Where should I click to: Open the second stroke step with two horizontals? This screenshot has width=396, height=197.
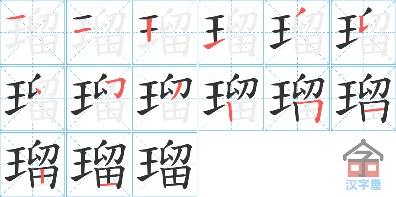(99, 32)
